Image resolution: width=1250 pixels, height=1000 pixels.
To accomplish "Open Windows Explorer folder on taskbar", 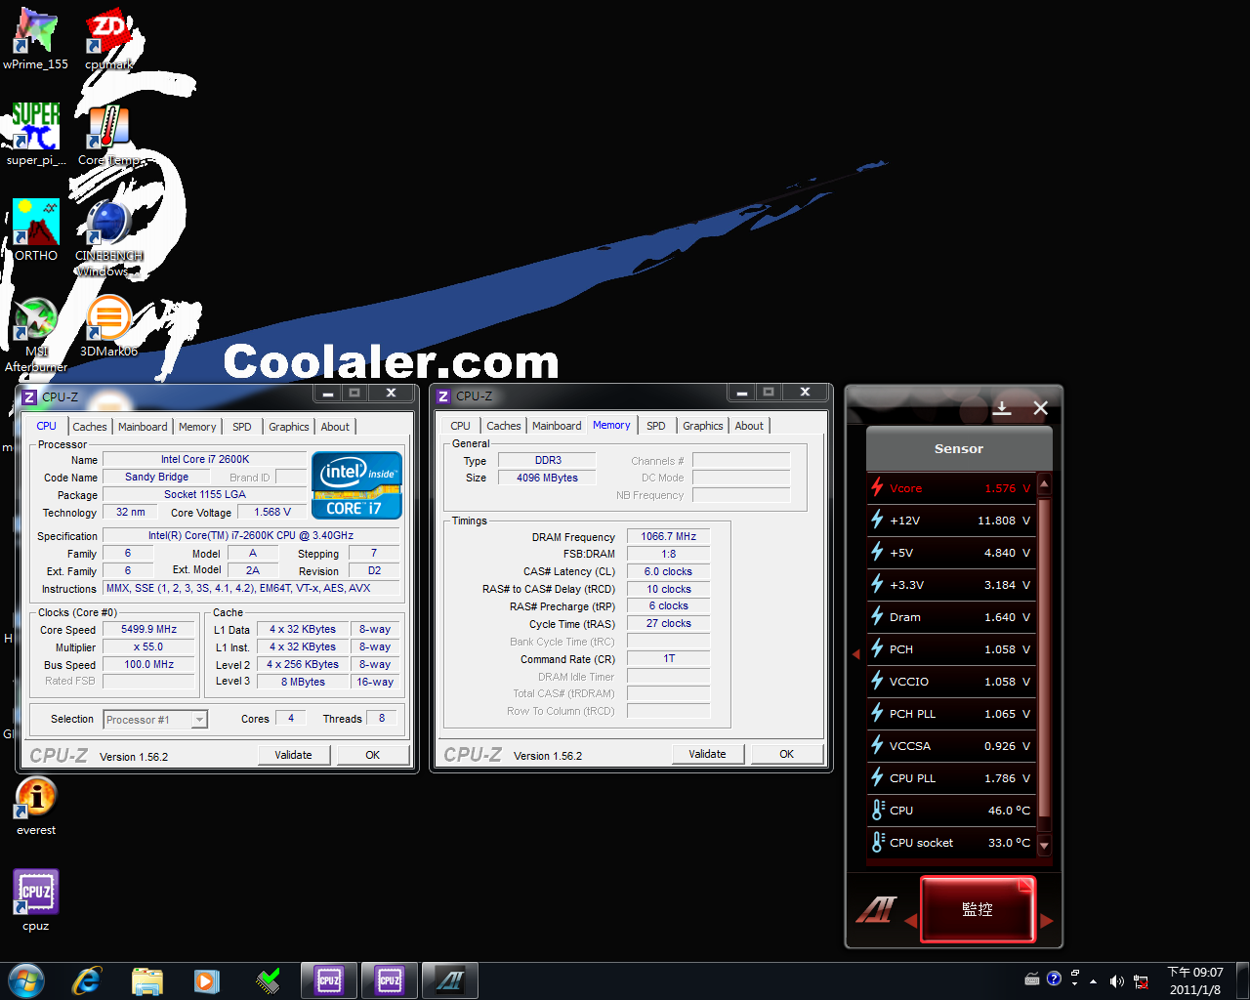I will coord(146,980).
